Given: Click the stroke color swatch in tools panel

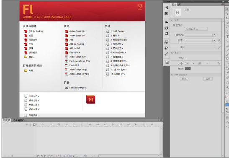Looking at the screenshot, I should pyautogui.click(x=227, y=96).
